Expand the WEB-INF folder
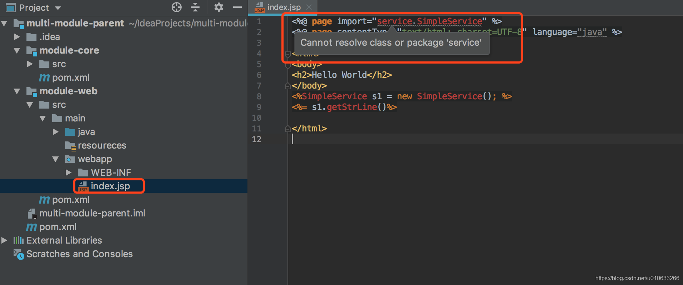This screenshot has width=683, height=285. 69,172
